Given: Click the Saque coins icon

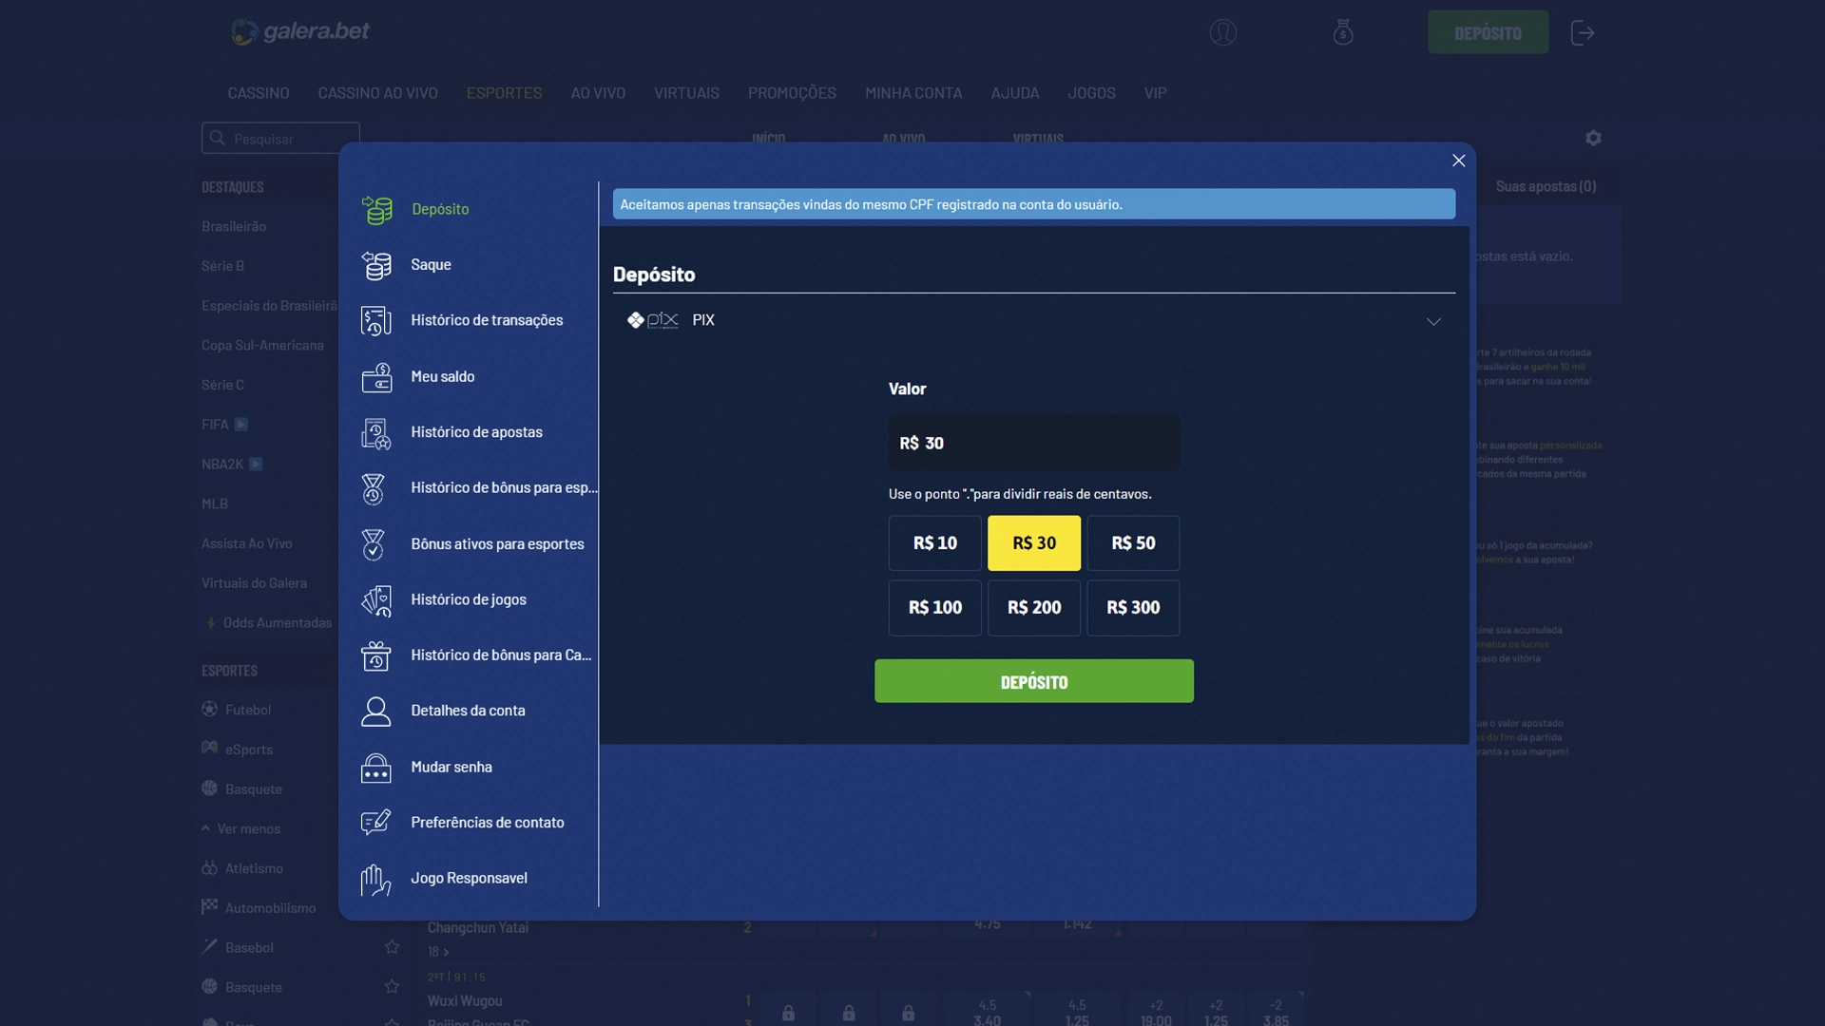Looking at the screenshot, I should pos(376,265).
